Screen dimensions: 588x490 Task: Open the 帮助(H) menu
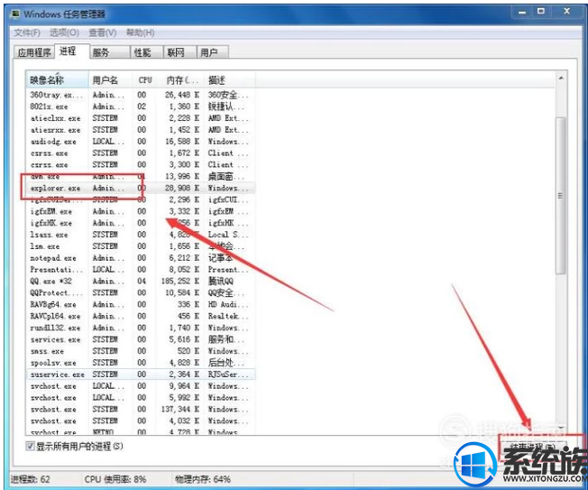(x=141, y=32)
